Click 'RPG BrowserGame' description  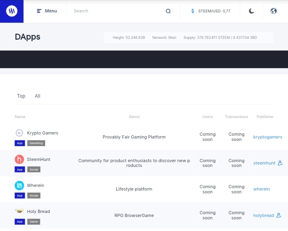pyautogui.click(x=134, y=215)
